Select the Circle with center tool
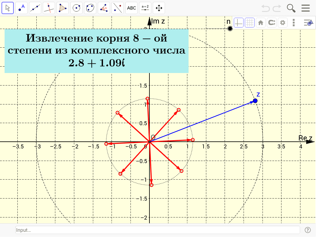This screenshot has width=316, height=237. coord(76,8)
